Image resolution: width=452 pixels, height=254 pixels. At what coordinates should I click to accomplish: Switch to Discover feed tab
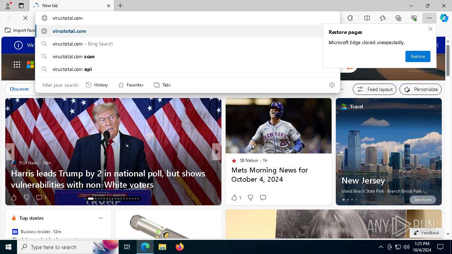[x=19, y=89]
